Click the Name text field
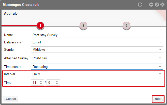167x105 pixels. pos(97,35)
